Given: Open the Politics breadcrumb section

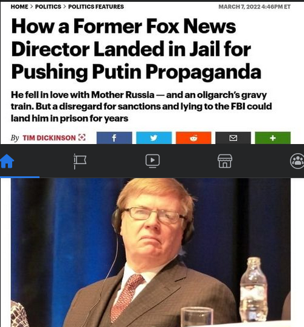Looking at the screenshot, I should tap(48, 7).
